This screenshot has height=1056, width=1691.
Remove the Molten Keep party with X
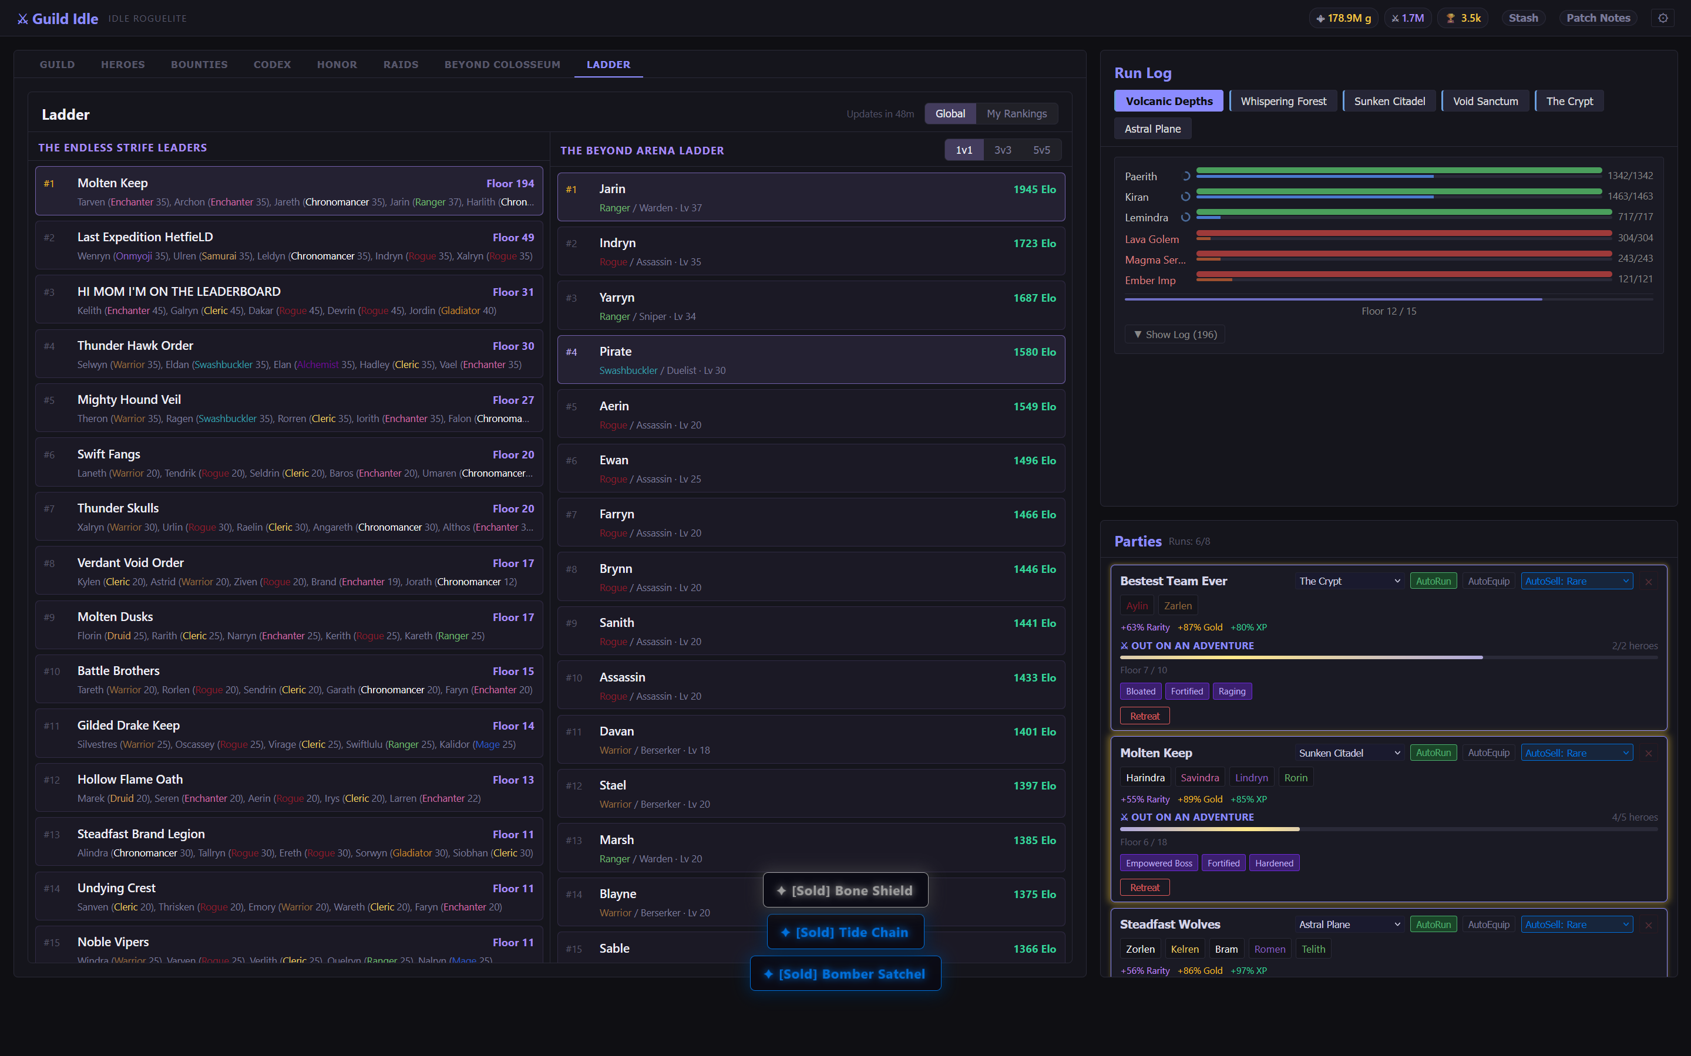click(x=1648, y=753)
